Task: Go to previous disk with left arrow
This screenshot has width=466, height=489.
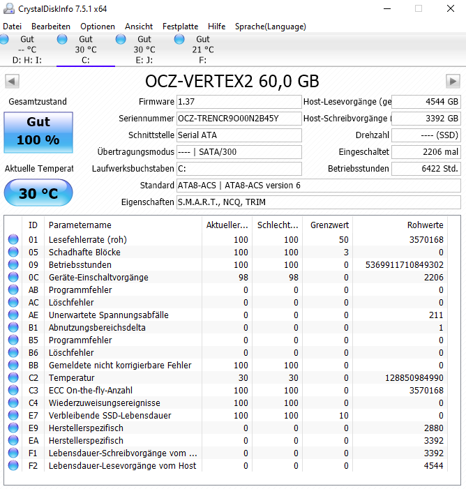Action: (x=12, y=82)
